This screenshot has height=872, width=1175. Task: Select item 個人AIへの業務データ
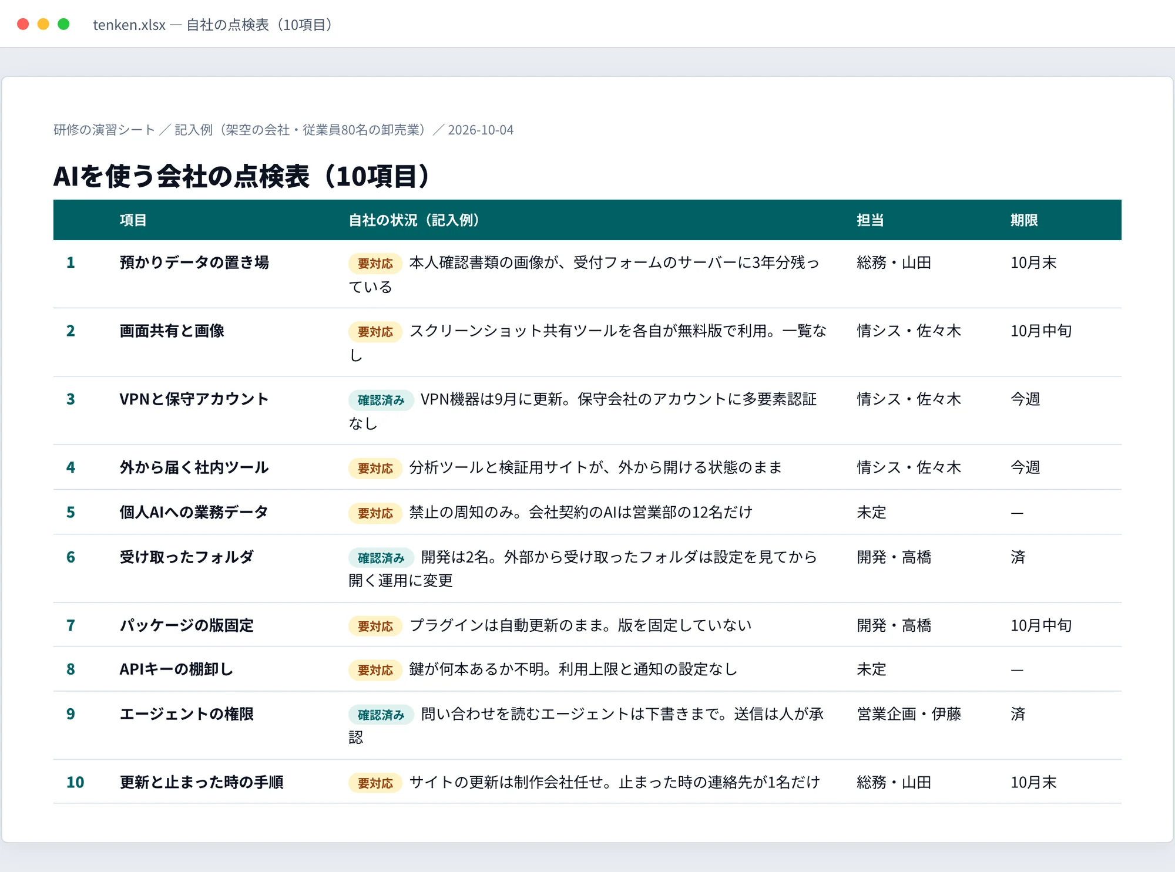point(194,512)
